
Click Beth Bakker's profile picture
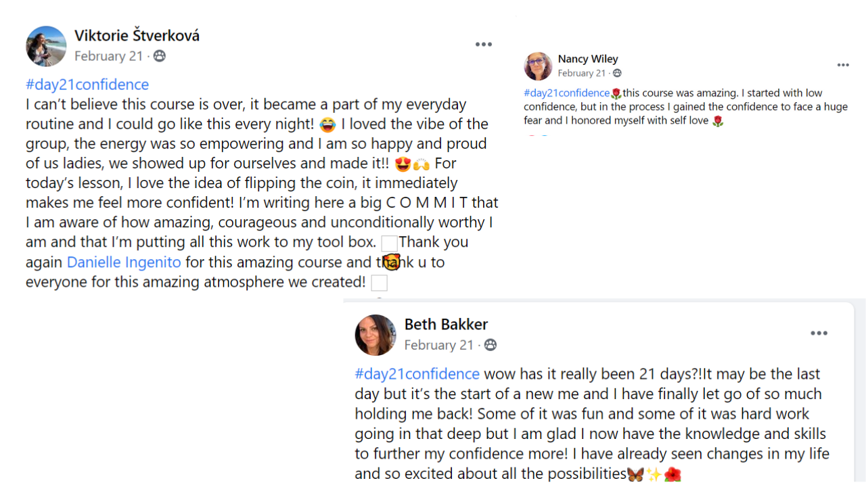tap(375, 335)
